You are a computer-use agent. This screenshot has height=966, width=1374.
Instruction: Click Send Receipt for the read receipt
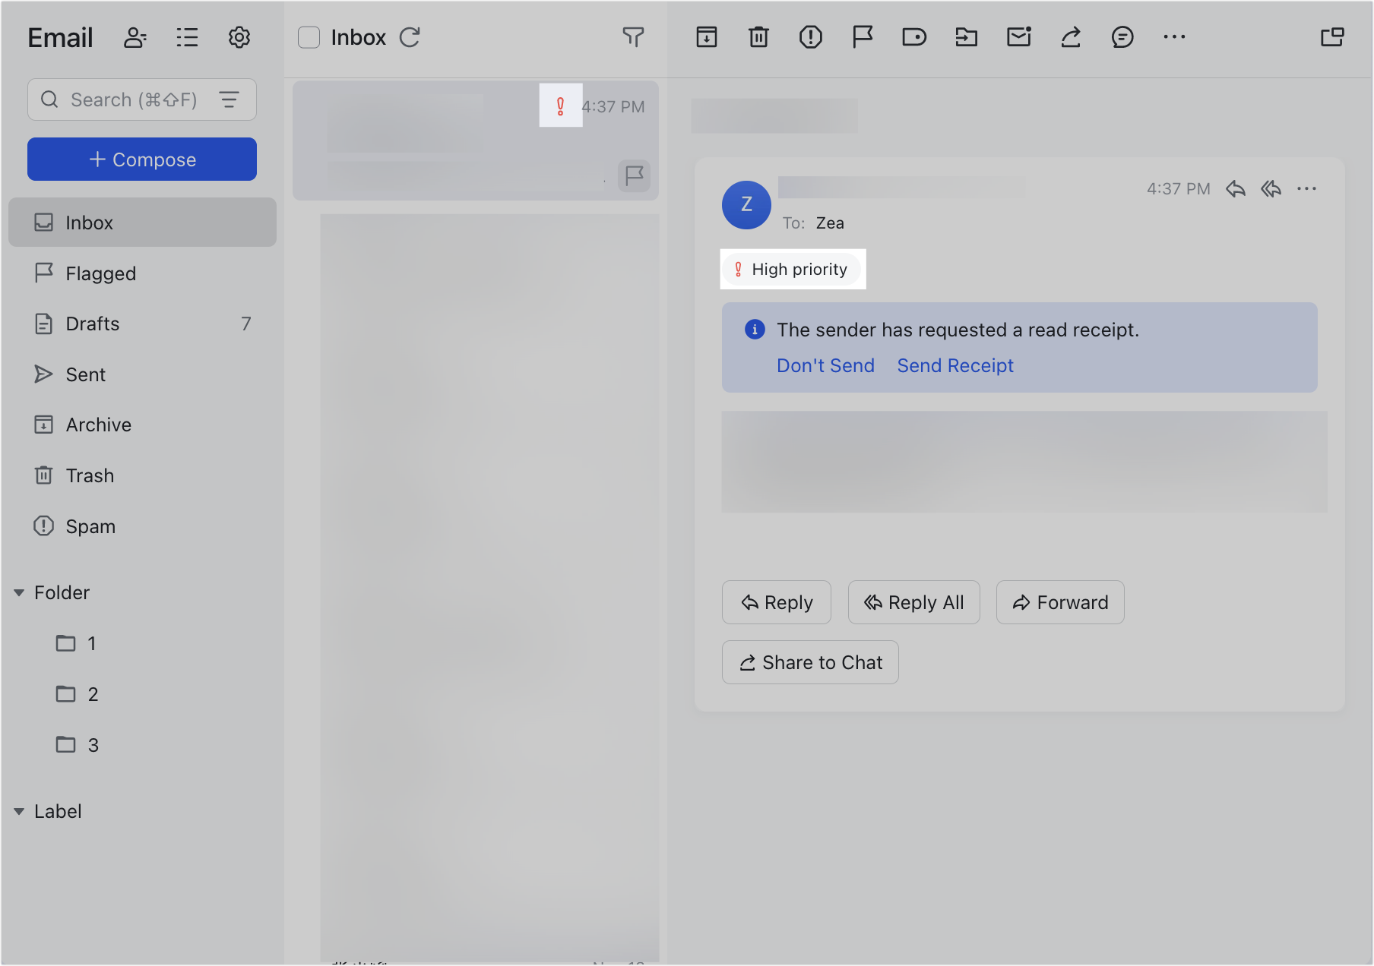pyautogui.click(x=955, y=365)
